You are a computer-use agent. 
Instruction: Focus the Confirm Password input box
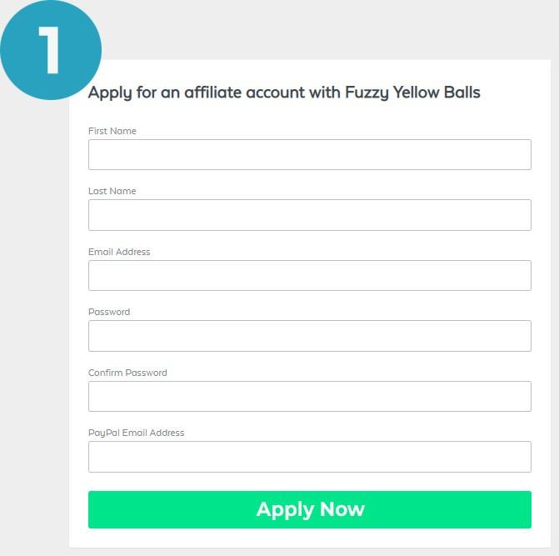(x=309, y=397)
